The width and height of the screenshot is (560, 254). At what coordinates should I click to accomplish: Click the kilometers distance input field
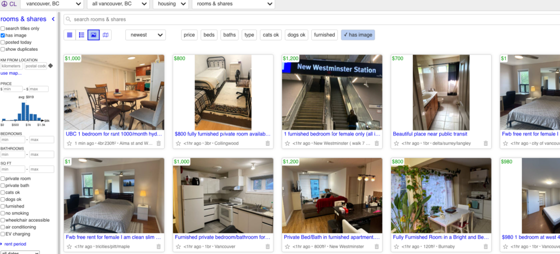click(x=12, y=66)
